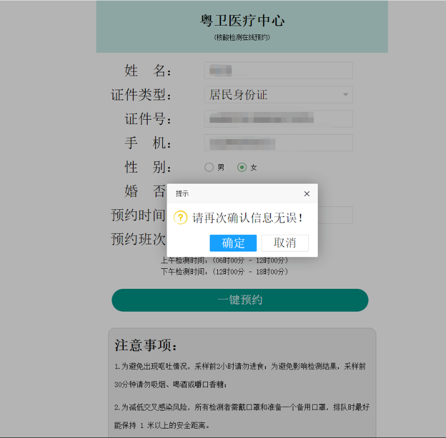
Task: Select the 女 gender radio button
Action: (242, 167)
